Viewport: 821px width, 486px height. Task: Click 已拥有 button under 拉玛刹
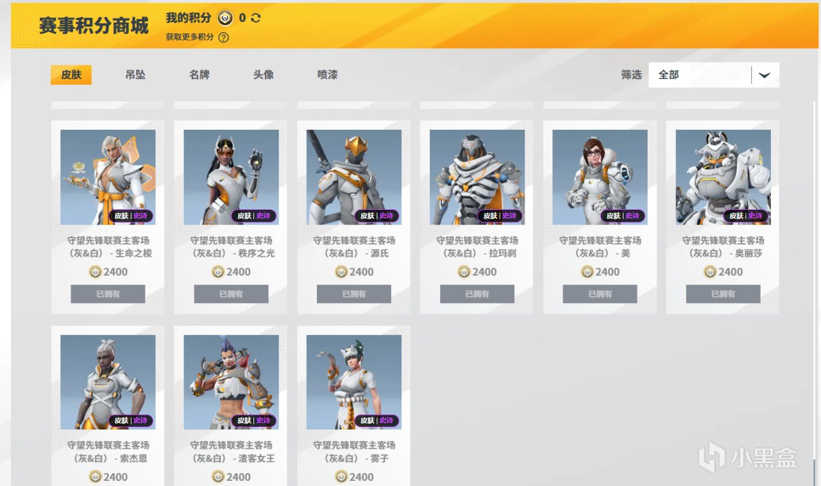coord(477,294)
